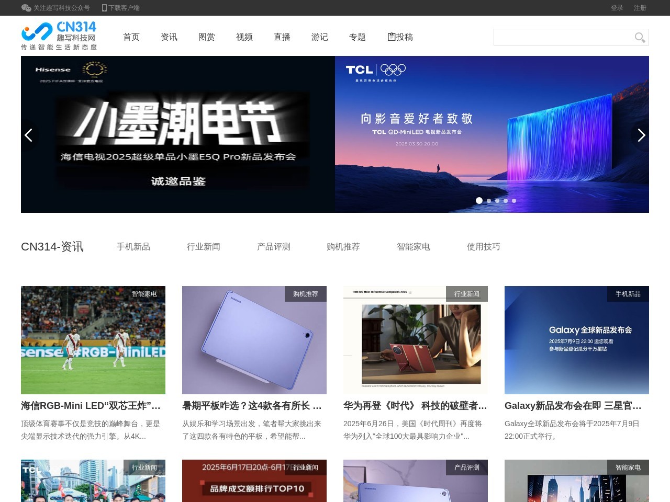The width and height of the screenshot is (670, 502).
Task: Click the carousel right arrow
Action: tap(641, 135)
